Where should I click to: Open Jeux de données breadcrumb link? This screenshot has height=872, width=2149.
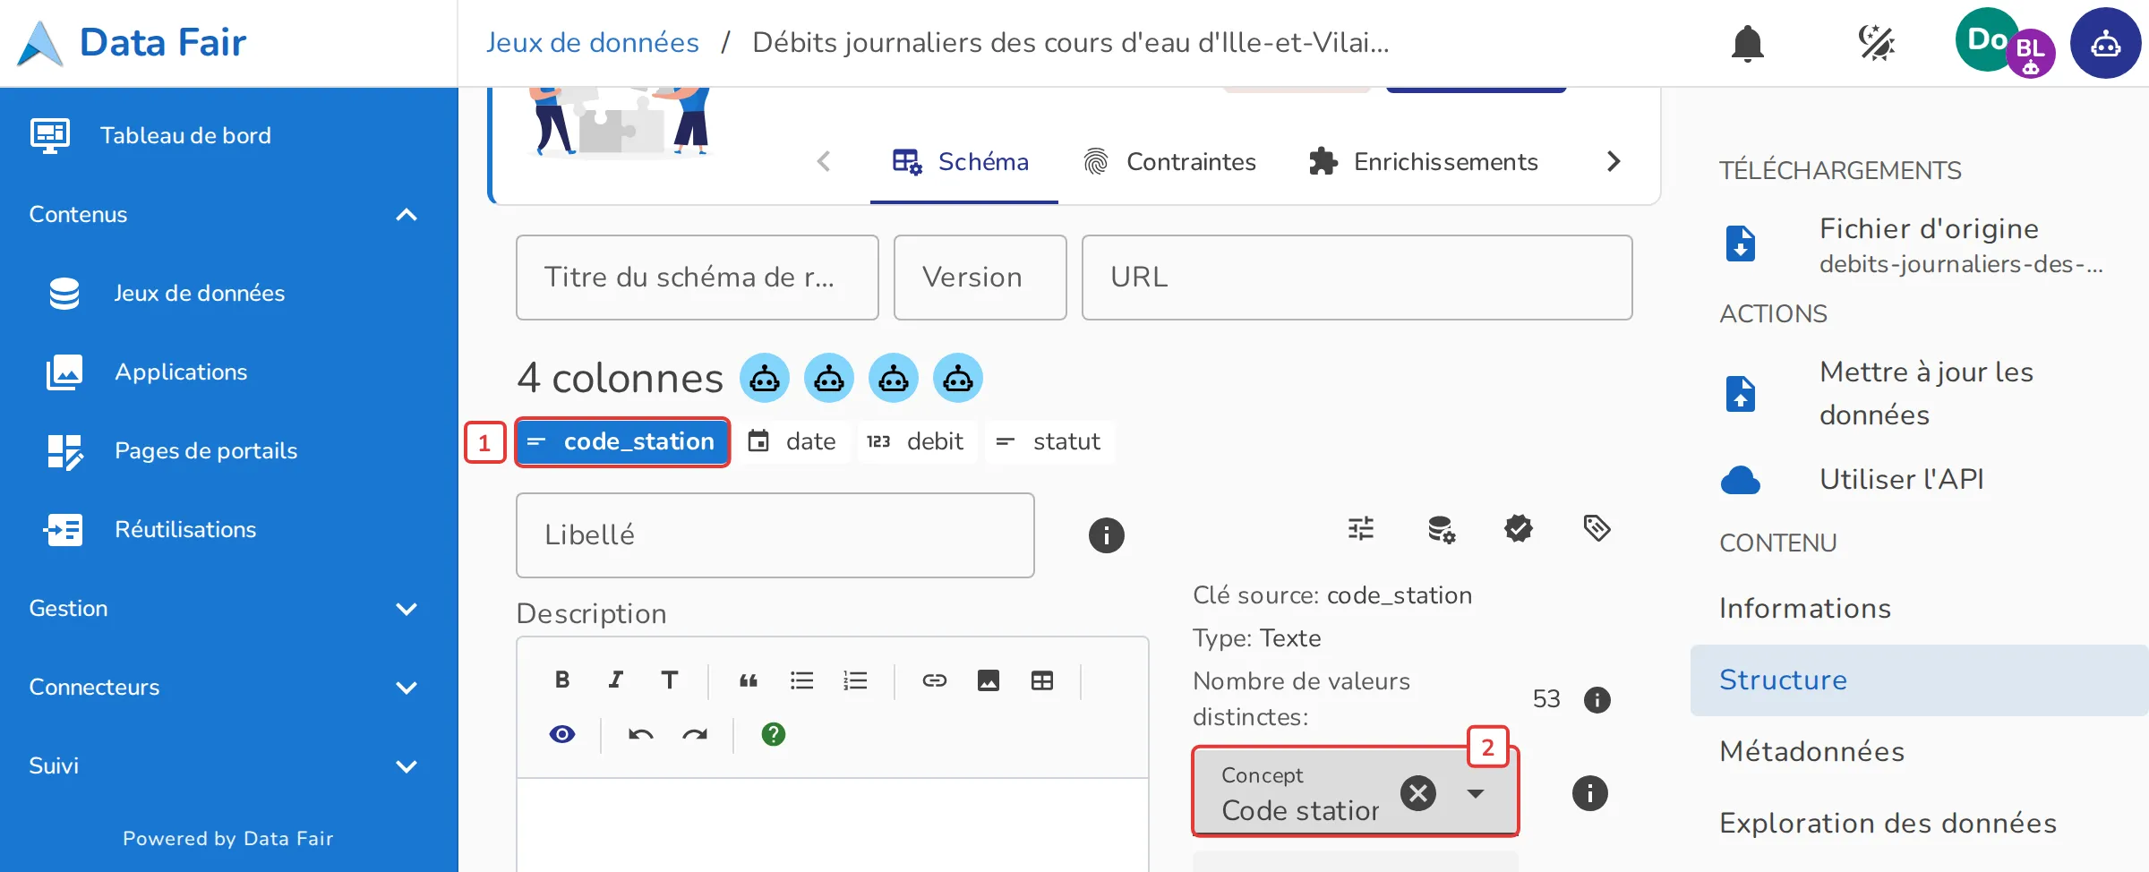[592, 42]
